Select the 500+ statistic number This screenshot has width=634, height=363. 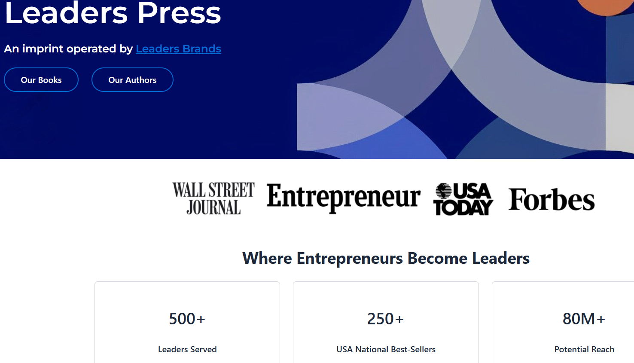click(187, 319)
